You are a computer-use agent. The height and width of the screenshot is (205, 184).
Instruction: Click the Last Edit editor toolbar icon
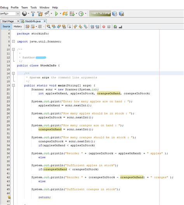pos(28,27)
